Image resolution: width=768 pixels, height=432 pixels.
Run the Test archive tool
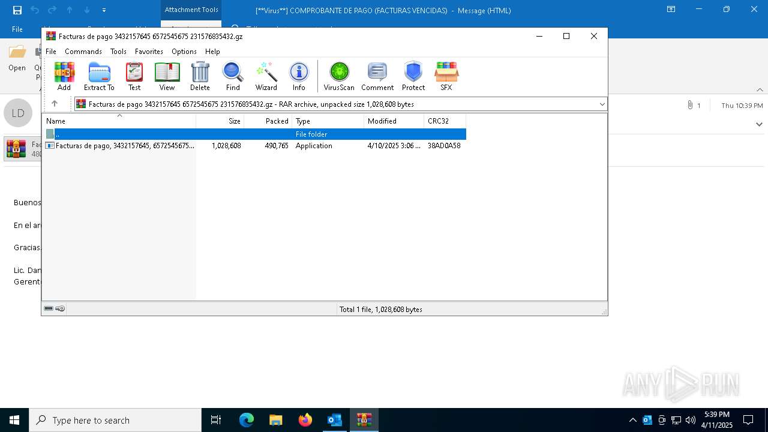134,76
